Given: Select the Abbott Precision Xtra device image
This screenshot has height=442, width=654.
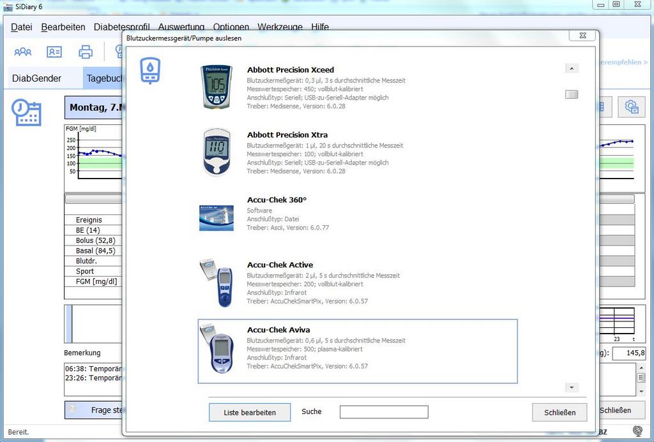Looking at the screenshot, I should click(x=216, y=152).
